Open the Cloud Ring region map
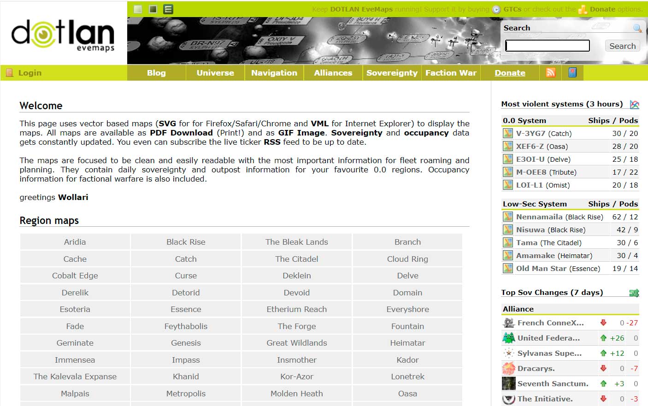648x406 pixels. tap(408, 259)
